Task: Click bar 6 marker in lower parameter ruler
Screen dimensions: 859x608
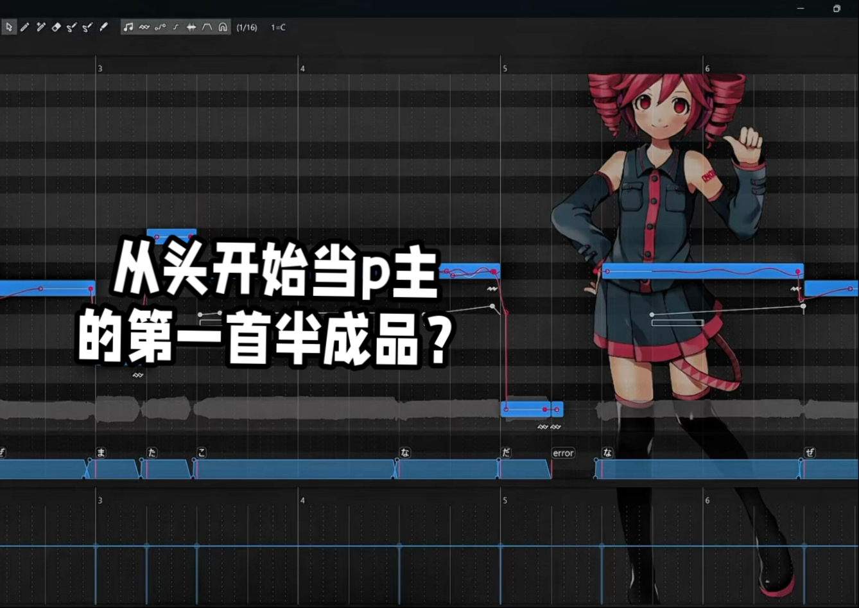Action: point(707,500)
